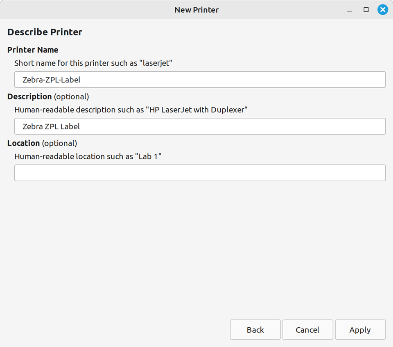This screenshot has width=393, height=347.
Task: Click the Apply button
Action: [x=360, y=330]
